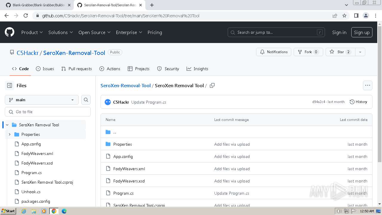Share this page from the address bar
This screenshot has height=215, width=382.
click(x=335, y=16)
